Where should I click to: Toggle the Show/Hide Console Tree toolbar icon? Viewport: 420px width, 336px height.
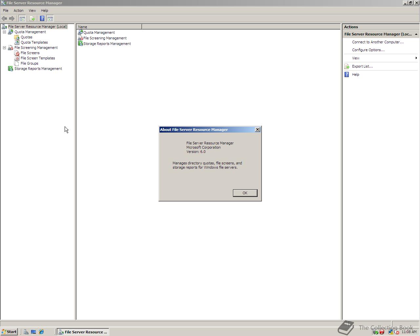click(x=22, y=18)
